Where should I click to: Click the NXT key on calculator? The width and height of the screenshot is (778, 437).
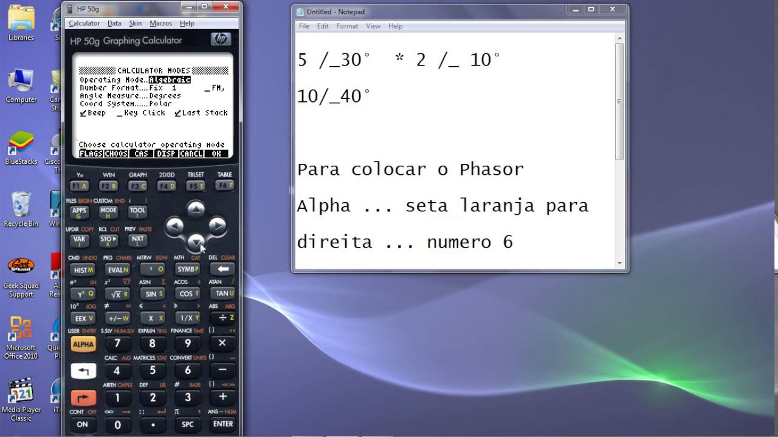tap(137, 240)
